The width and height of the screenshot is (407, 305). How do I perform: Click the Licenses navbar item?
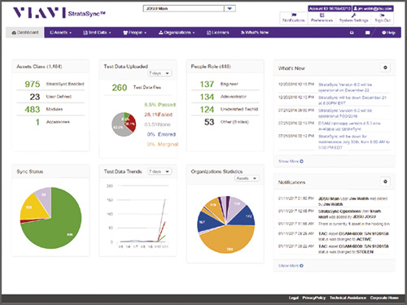218,33
